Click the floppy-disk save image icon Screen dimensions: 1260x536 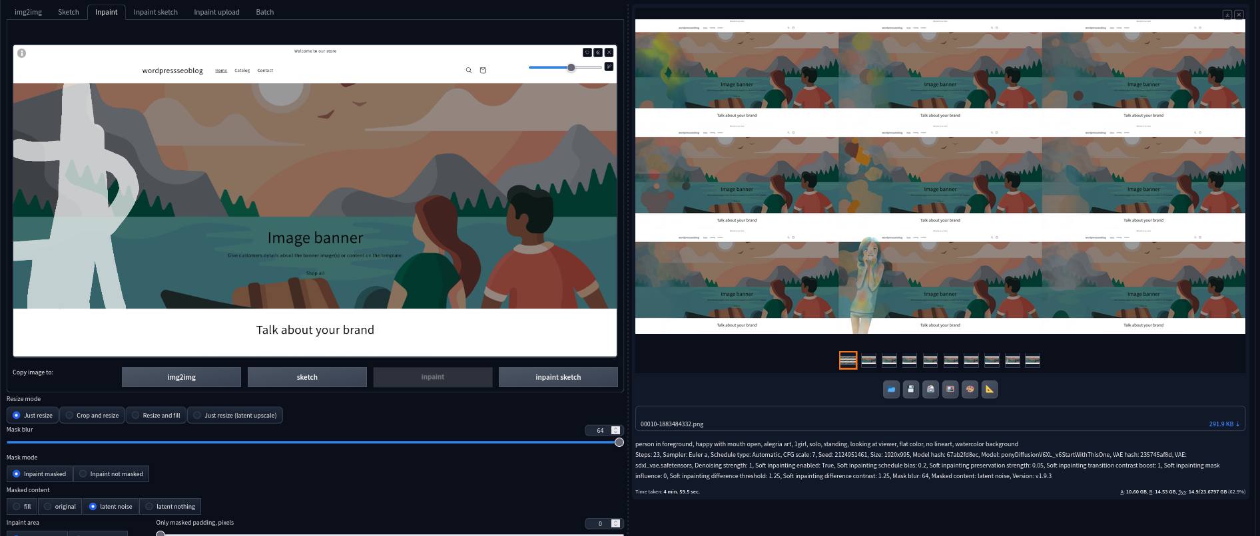click(x=911, y=390)
